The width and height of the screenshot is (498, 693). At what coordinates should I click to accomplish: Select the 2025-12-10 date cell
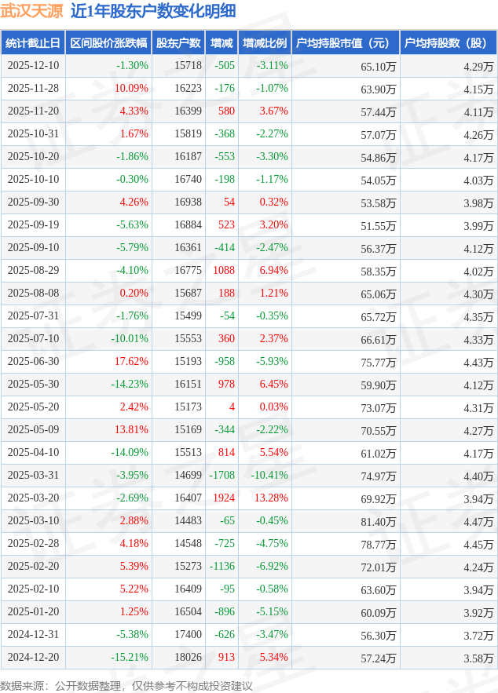(33, 66)
